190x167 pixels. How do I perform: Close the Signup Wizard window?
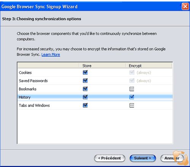[185, 6]
